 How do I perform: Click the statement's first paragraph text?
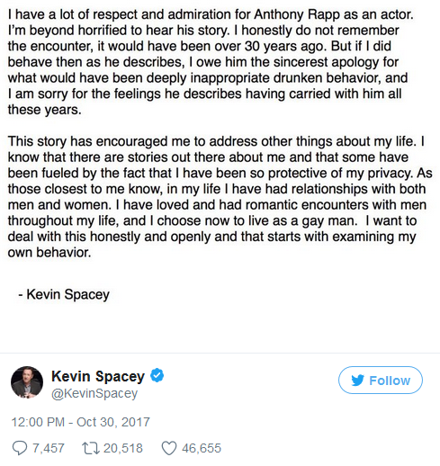tap(211, 62)
